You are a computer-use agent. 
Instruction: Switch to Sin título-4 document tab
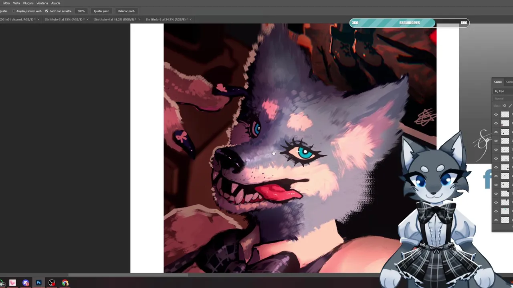pos(115,19)
